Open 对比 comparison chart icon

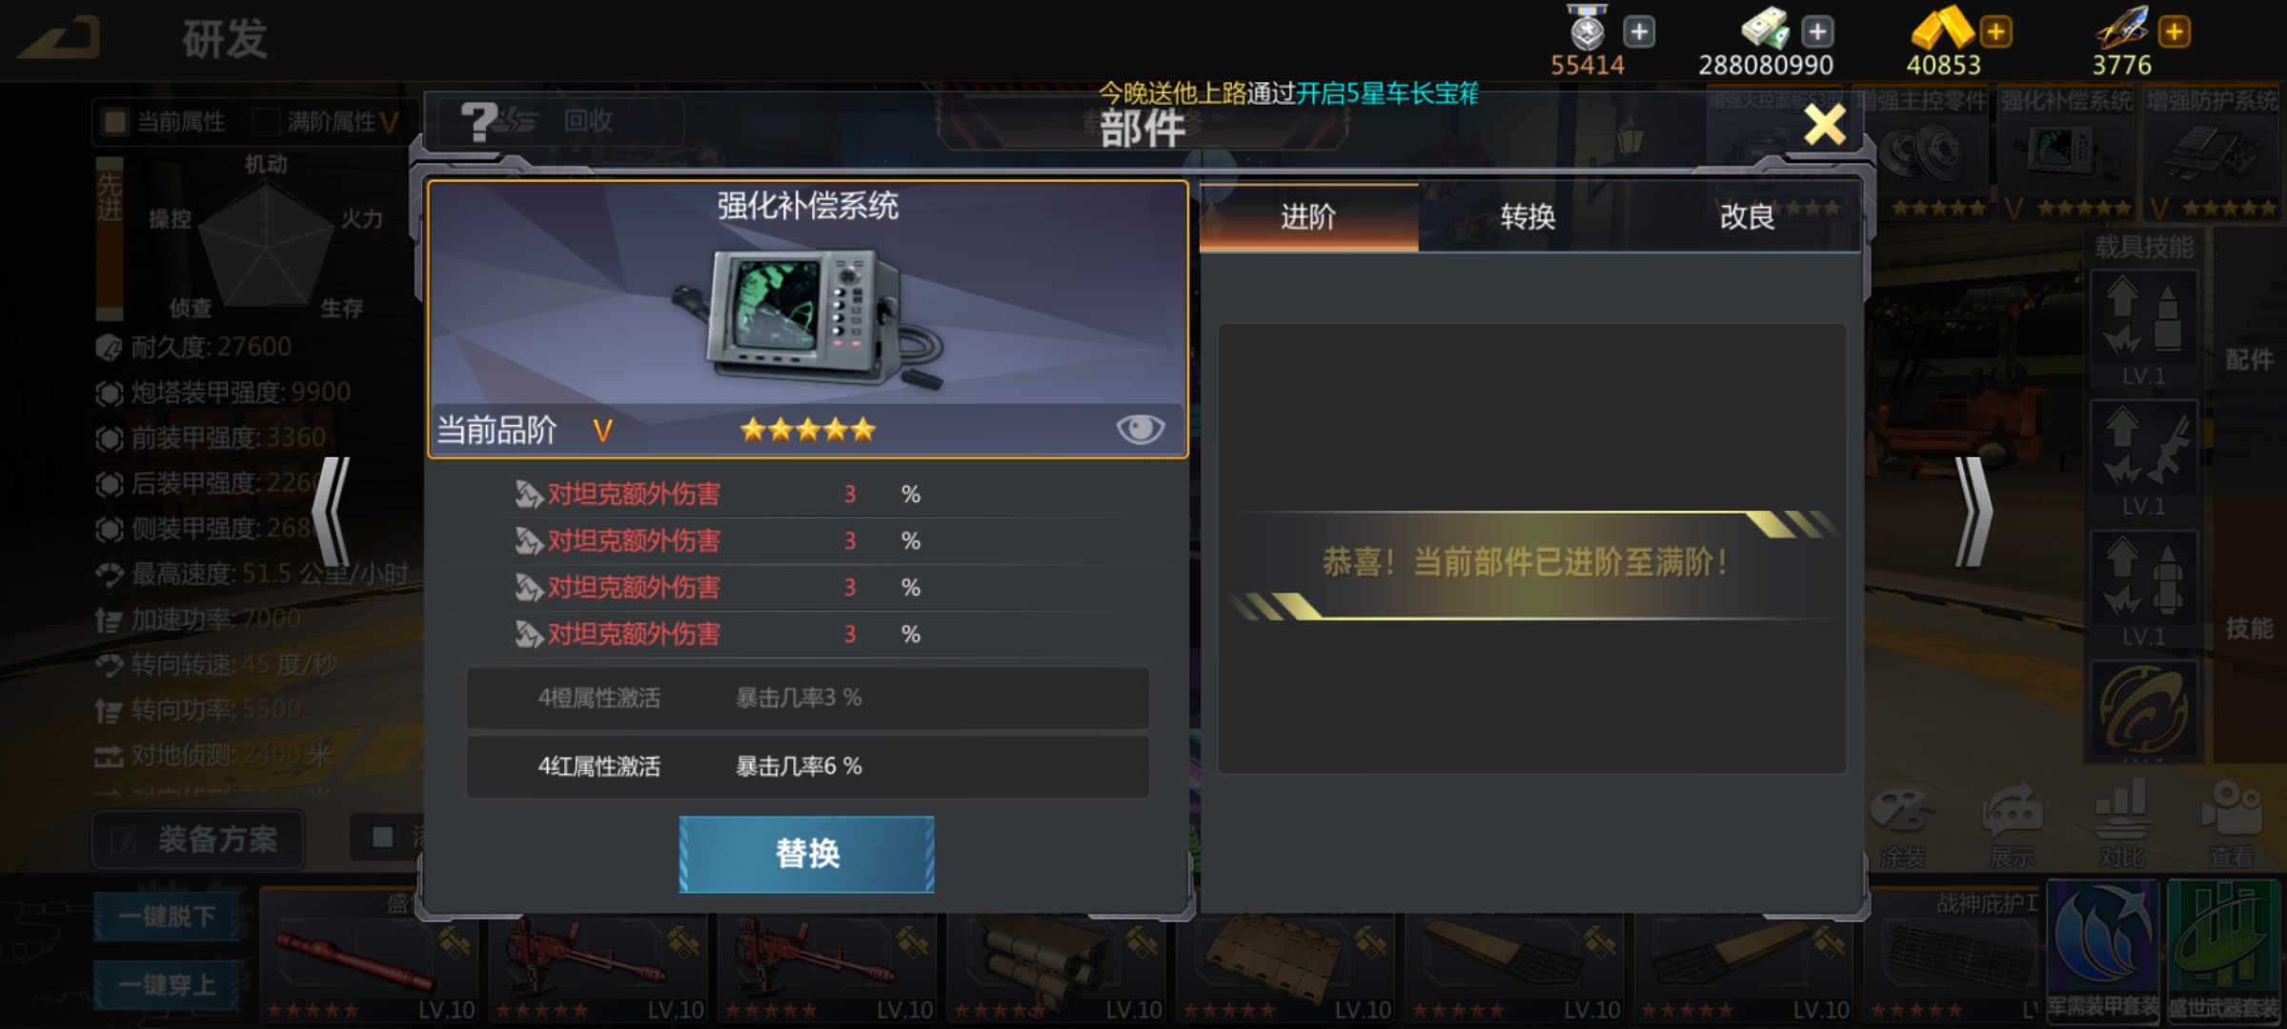(2122, 826)
